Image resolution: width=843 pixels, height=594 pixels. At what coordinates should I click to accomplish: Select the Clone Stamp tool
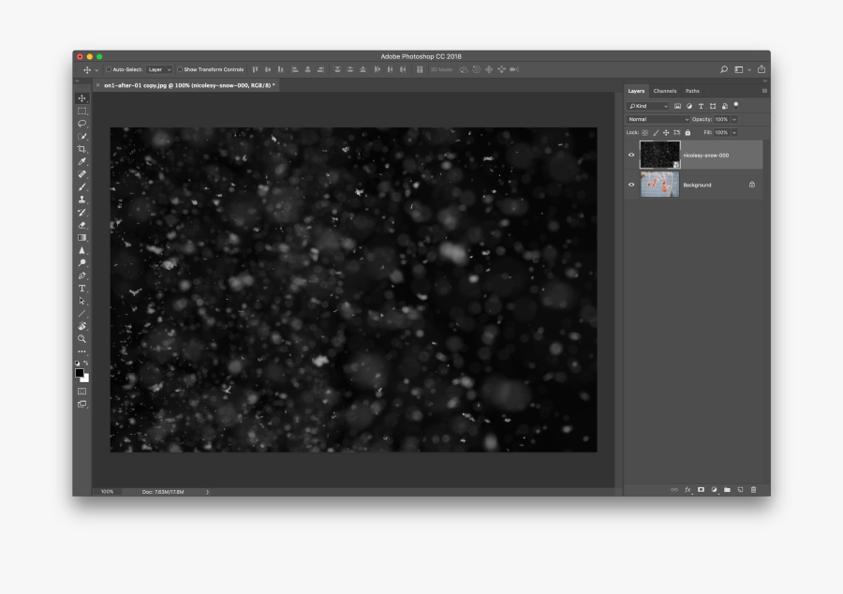tap(82, 200)
